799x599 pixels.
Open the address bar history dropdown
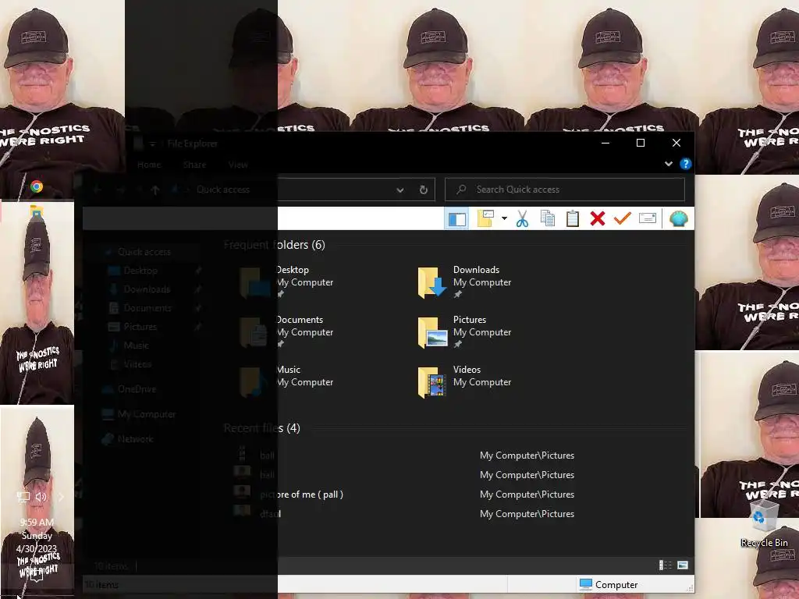(400, 190)
